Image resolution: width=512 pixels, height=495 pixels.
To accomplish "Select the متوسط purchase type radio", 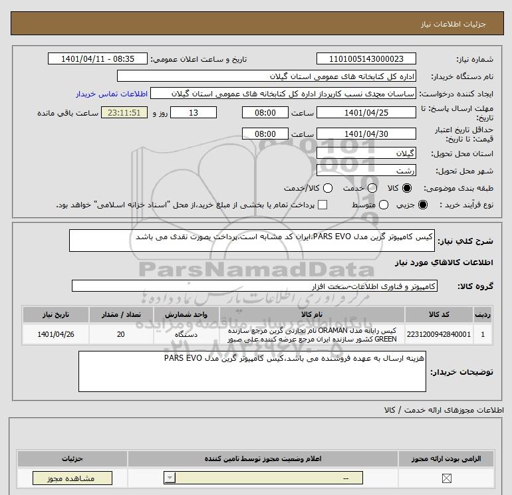I will pos(384,205).
